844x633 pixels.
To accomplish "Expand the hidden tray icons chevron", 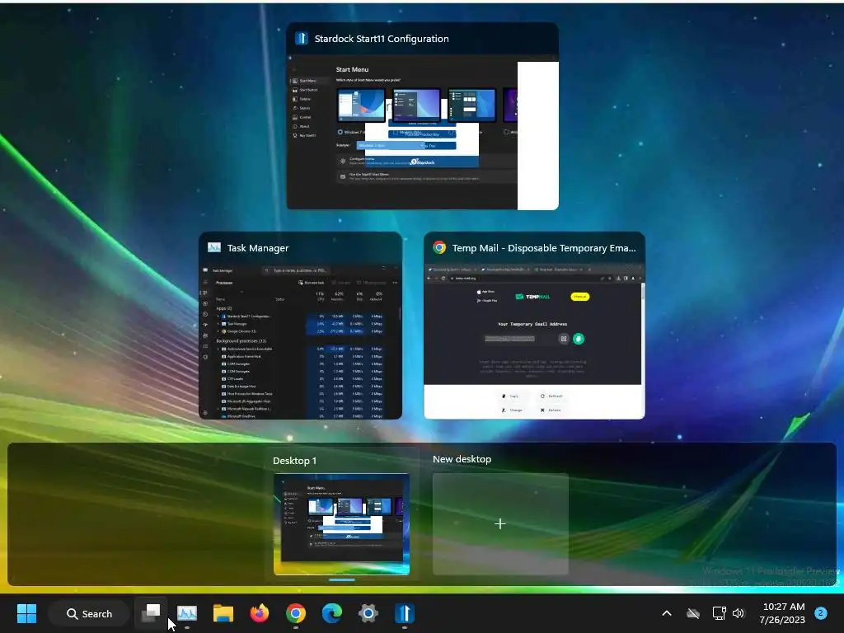I will click(666, 613).
